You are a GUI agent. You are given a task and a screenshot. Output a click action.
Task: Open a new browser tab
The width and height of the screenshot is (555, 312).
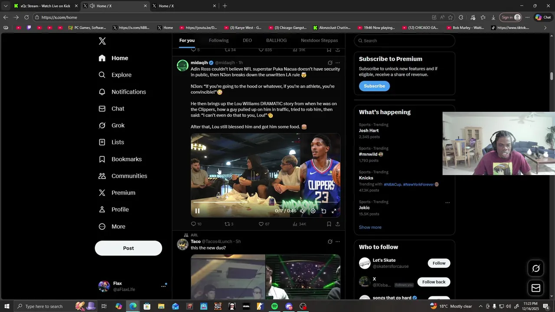pos(225,6)
